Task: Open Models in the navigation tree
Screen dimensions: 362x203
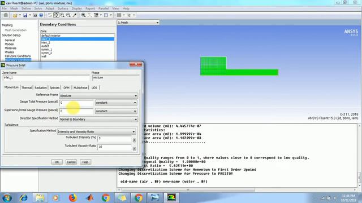Action: pos(9,44)
